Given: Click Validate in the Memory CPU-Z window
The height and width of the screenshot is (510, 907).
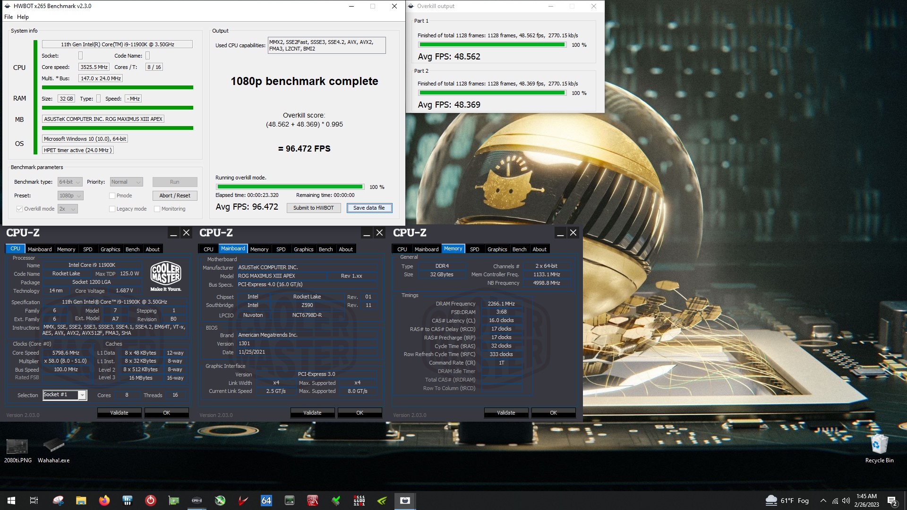Looking at the screenshot, I should coord(506,413).
